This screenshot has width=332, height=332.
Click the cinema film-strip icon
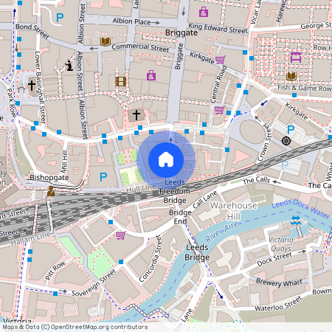[x=121, y=81]
